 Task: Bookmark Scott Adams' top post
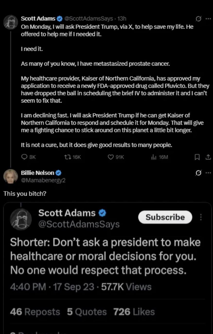[197, 157]
